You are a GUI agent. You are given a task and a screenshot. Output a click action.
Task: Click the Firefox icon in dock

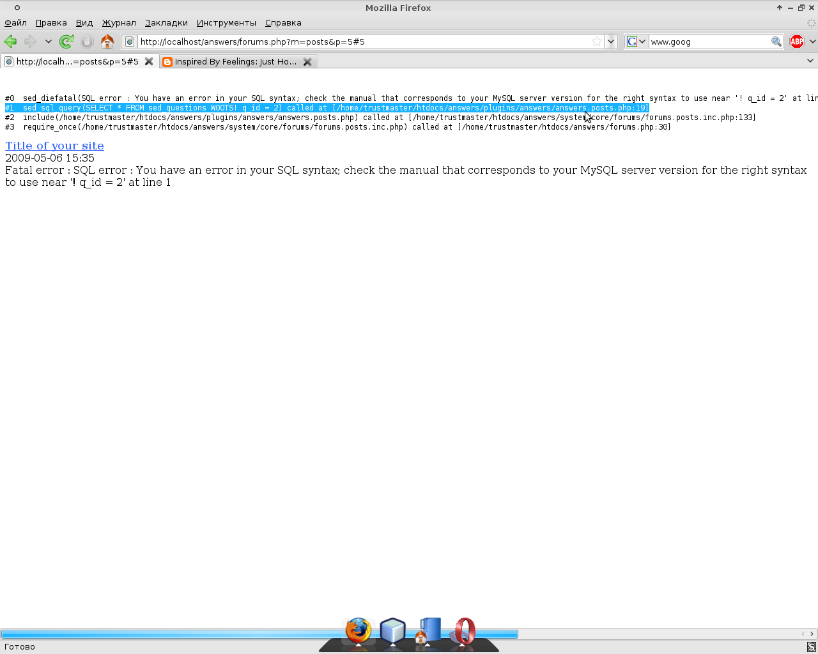click(358, 631)
